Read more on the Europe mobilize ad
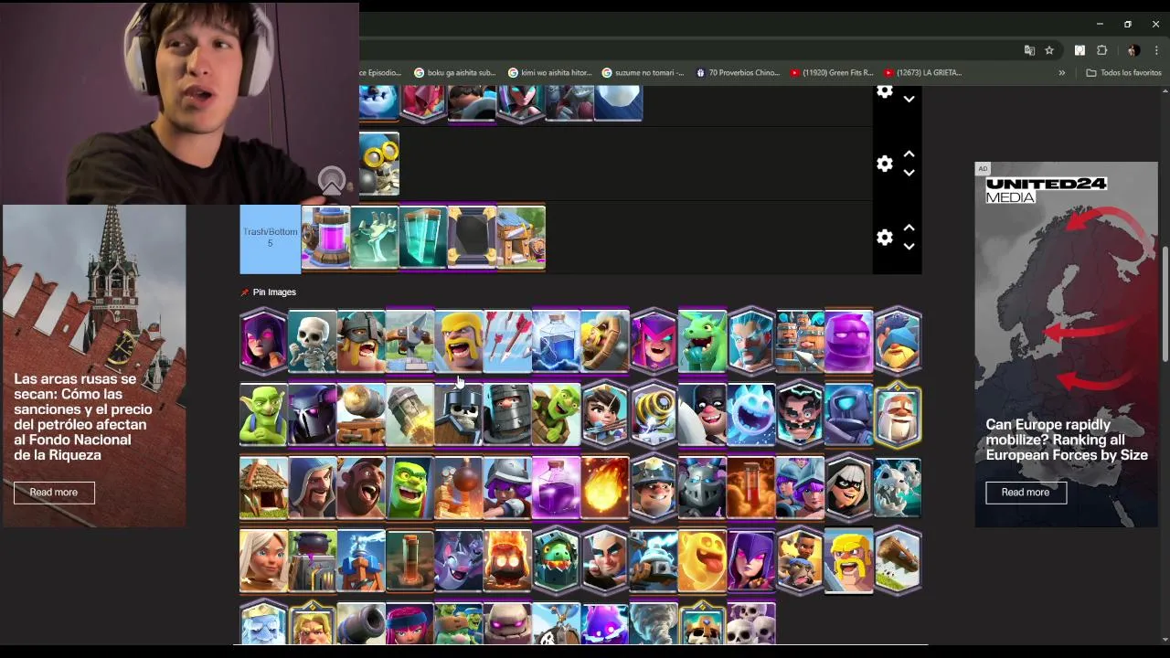Screen dimensions: 1170x658 pyautogui.click(x=1026, y=493)
